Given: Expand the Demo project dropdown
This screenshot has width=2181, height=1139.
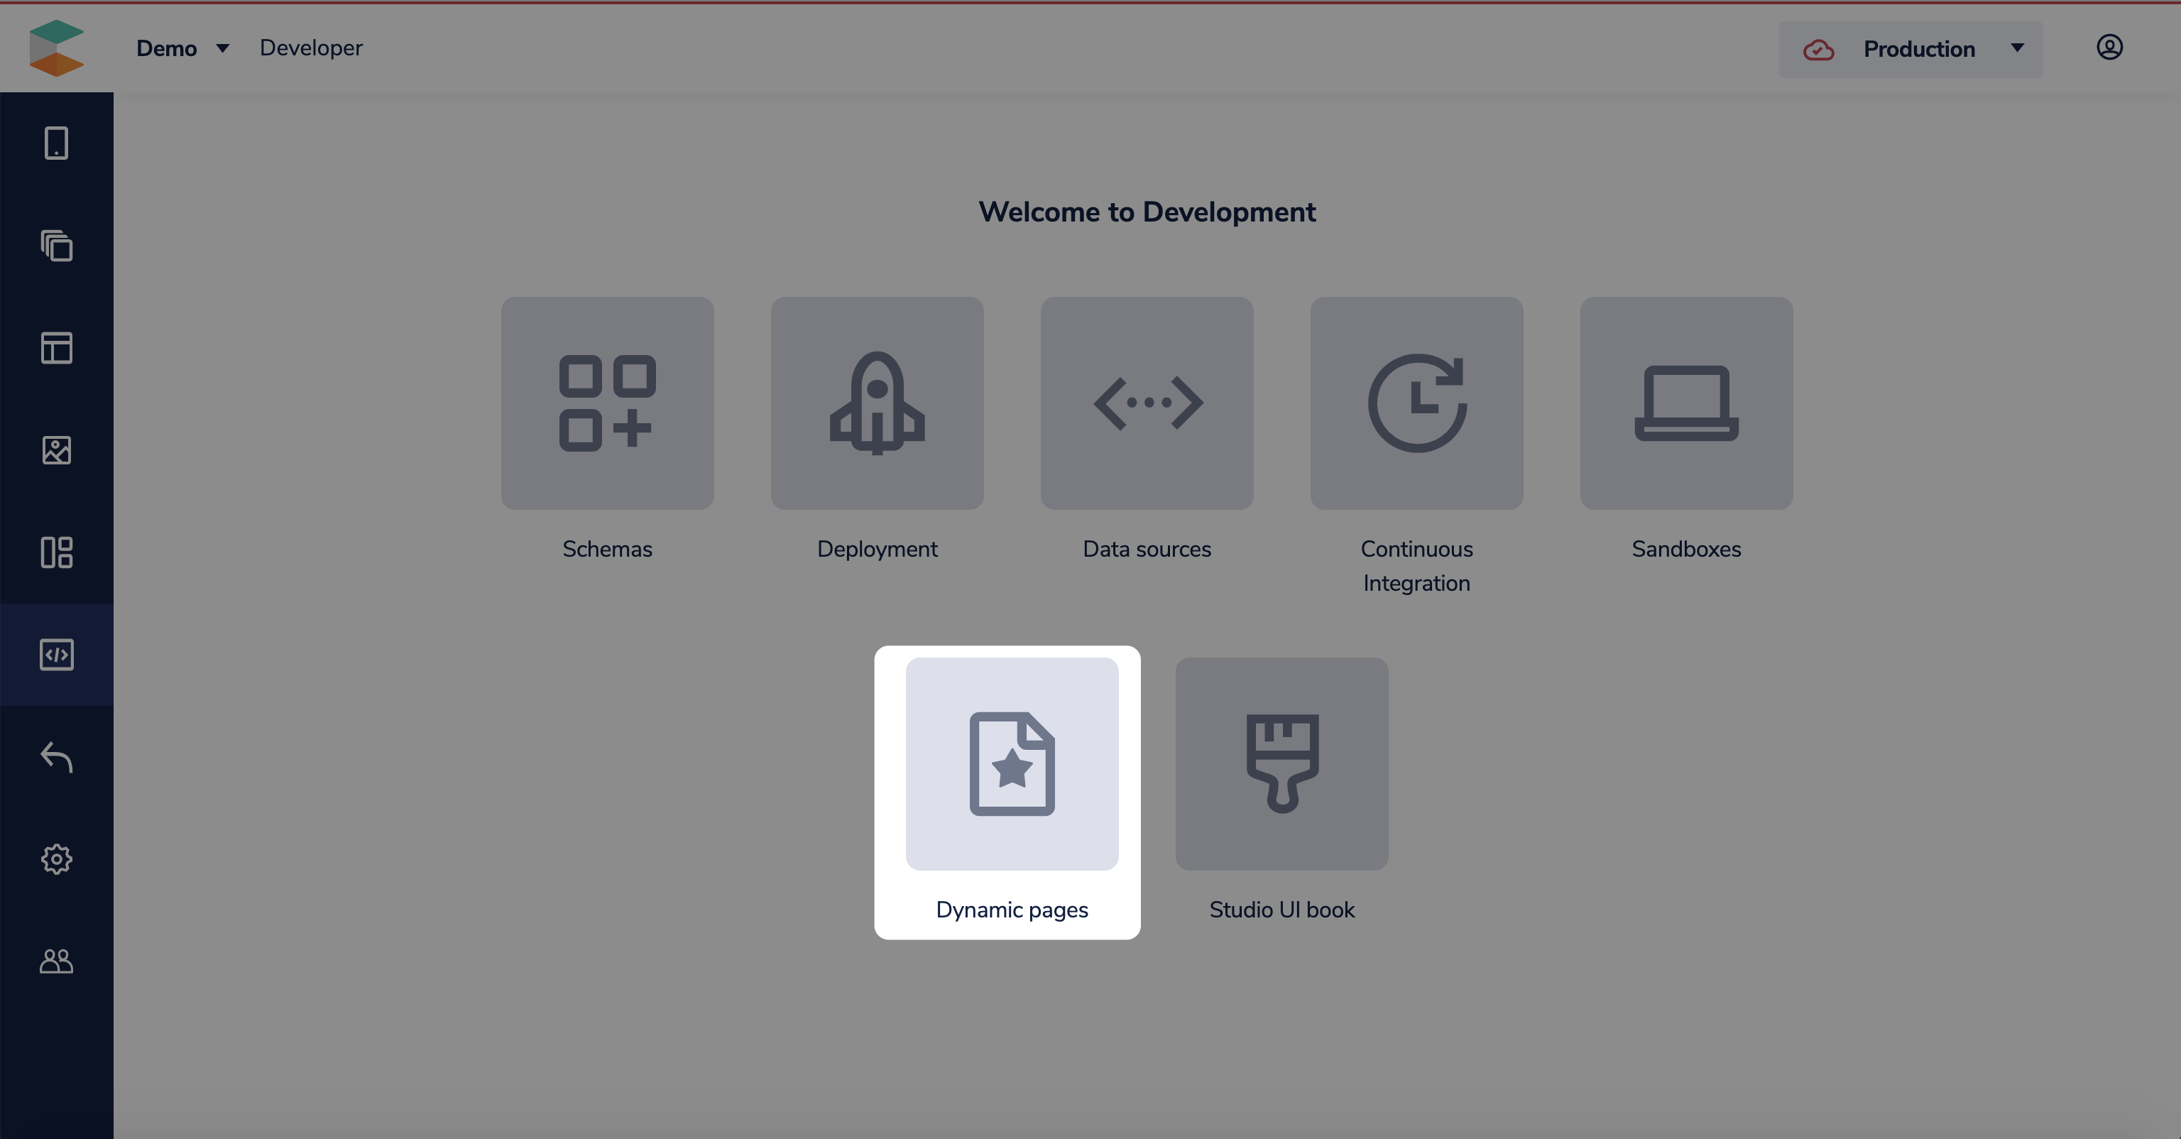Looking at the screenshot, I should tap(182, 48).
